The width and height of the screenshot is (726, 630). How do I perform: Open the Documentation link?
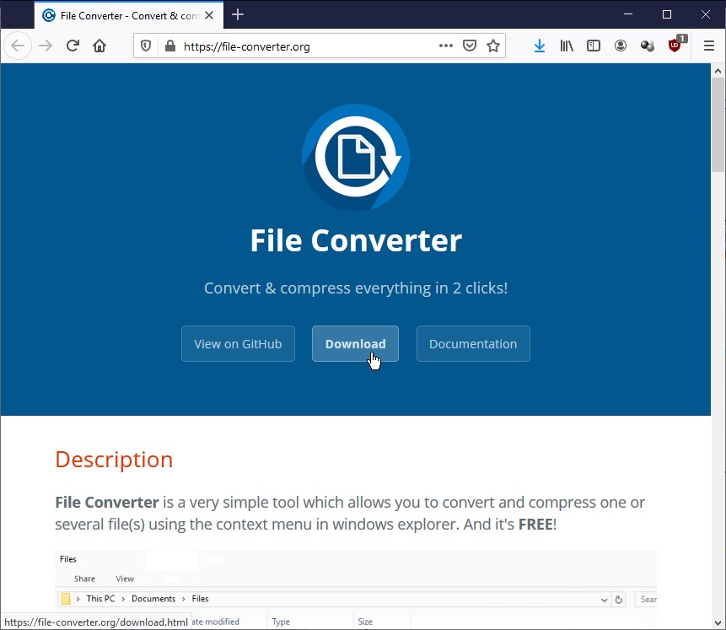[x=473, y=344]
